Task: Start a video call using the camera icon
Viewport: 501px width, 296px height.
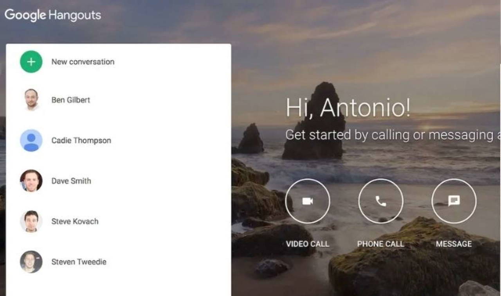Action: pos(307,201)
